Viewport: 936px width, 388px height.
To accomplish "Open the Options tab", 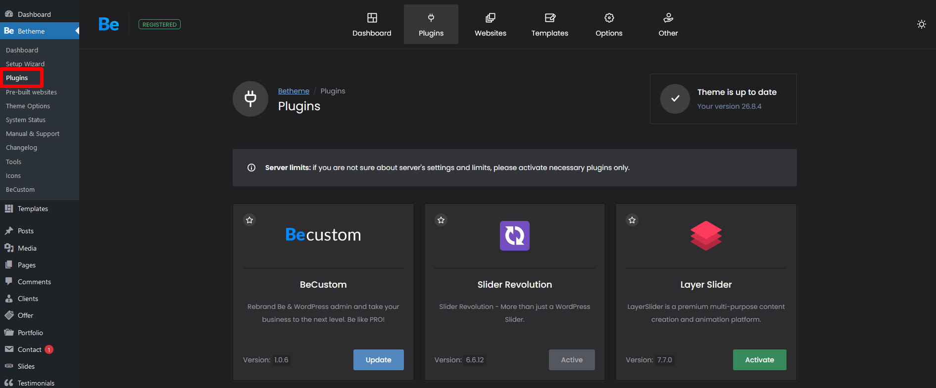I will [609, 24].
